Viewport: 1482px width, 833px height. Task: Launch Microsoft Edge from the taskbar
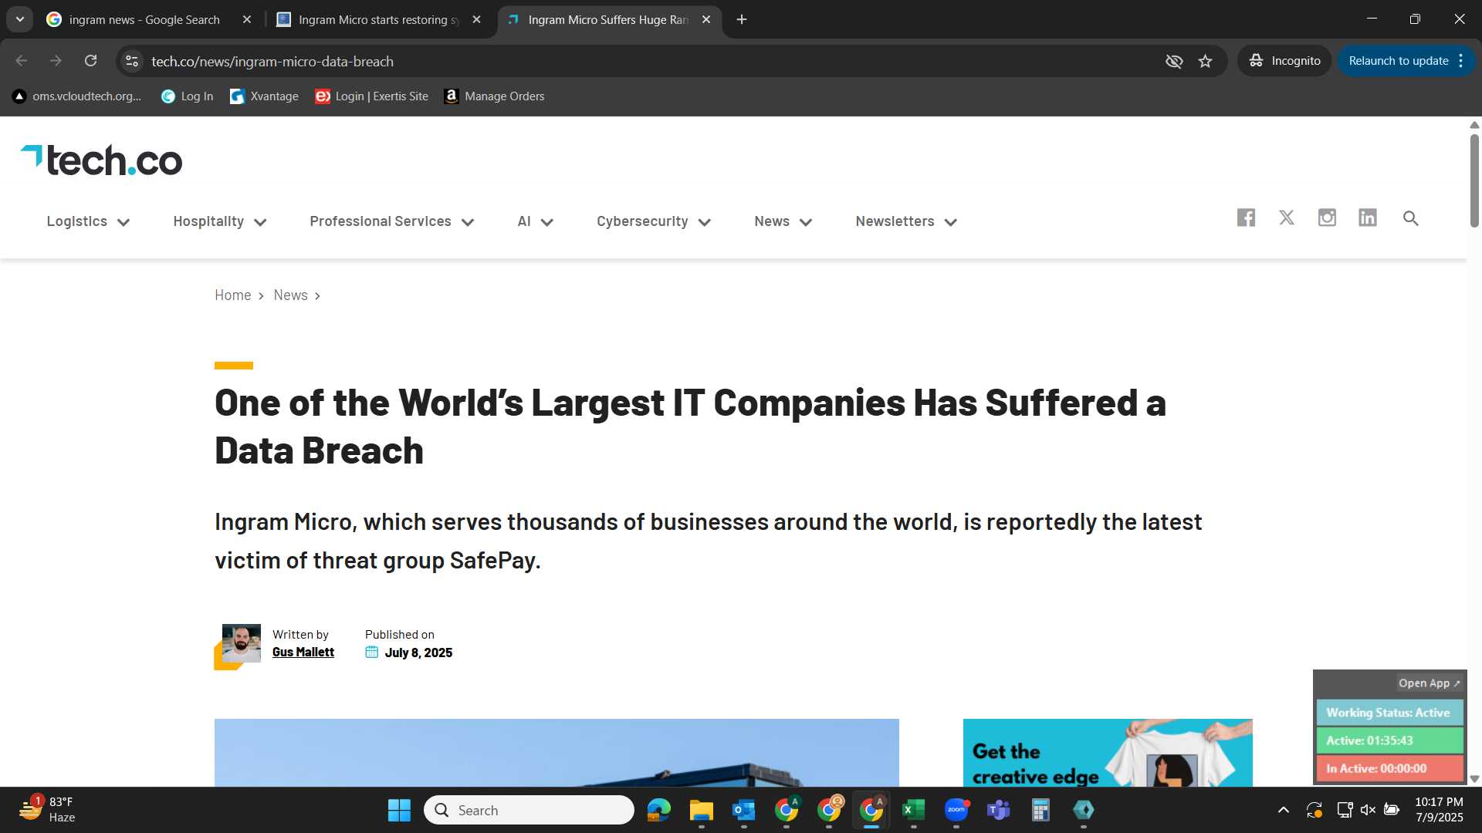click(x=658, y=810)
